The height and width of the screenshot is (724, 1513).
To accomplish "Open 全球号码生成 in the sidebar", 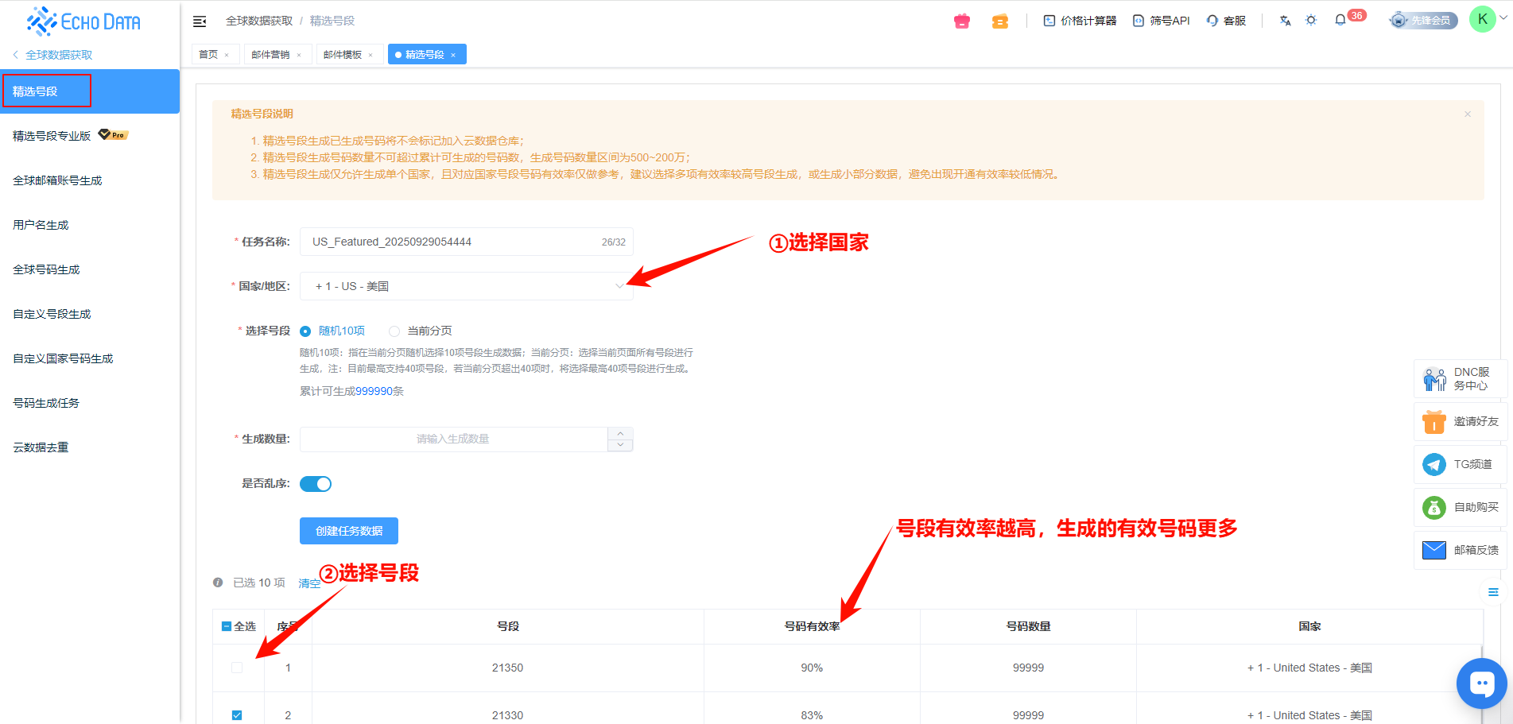I will 47,269.
